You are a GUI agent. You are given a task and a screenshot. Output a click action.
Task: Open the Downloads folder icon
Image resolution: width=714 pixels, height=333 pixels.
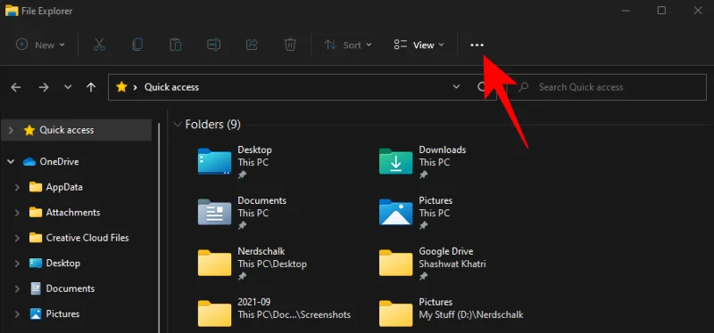click(x=395, y=161)
